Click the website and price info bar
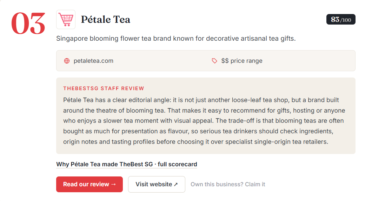The image size is (365, 201). tap(206, 61)
